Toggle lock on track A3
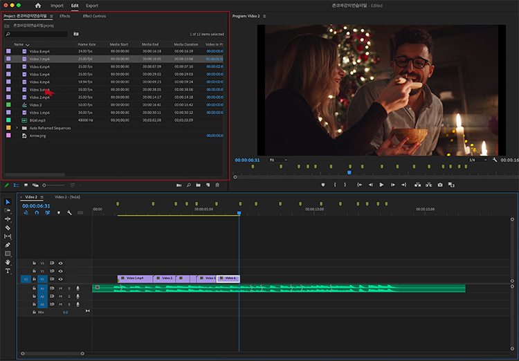519x361 pixels. point(34,304)
